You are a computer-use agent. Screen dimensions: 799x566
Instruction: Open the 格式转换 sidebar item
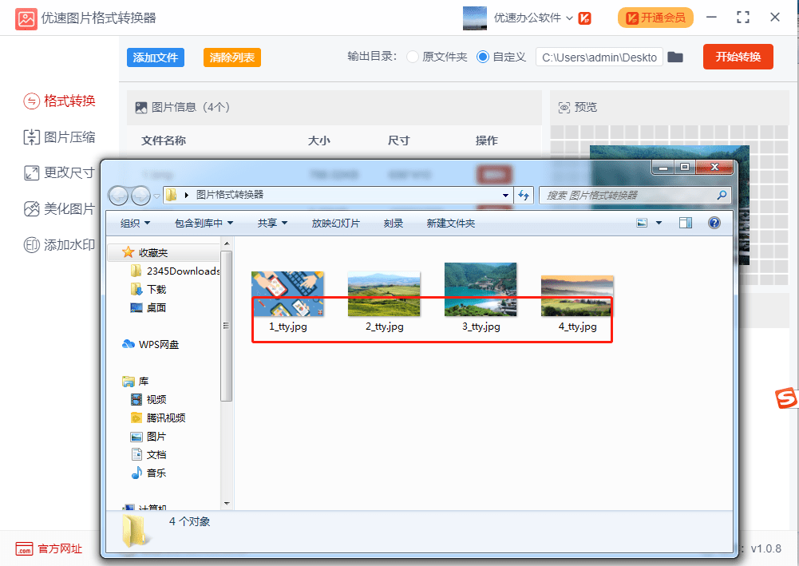point(60,101)
